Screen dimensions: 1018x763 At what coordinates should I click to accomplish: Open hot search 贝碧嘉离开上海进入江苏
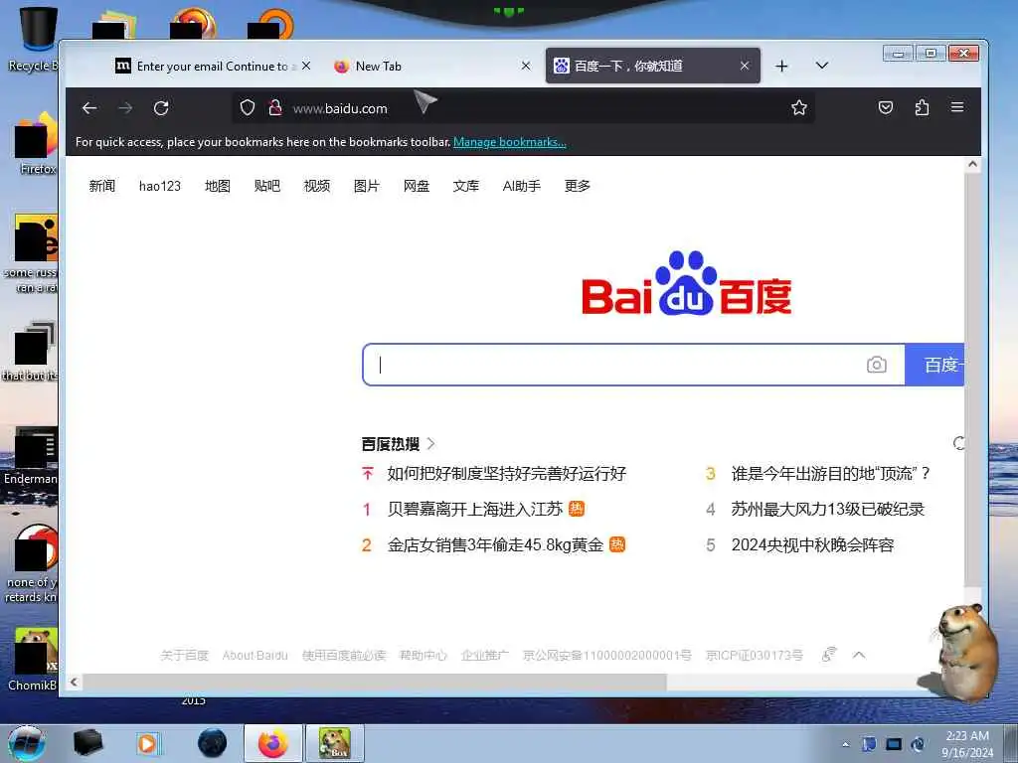pos(474,510)
